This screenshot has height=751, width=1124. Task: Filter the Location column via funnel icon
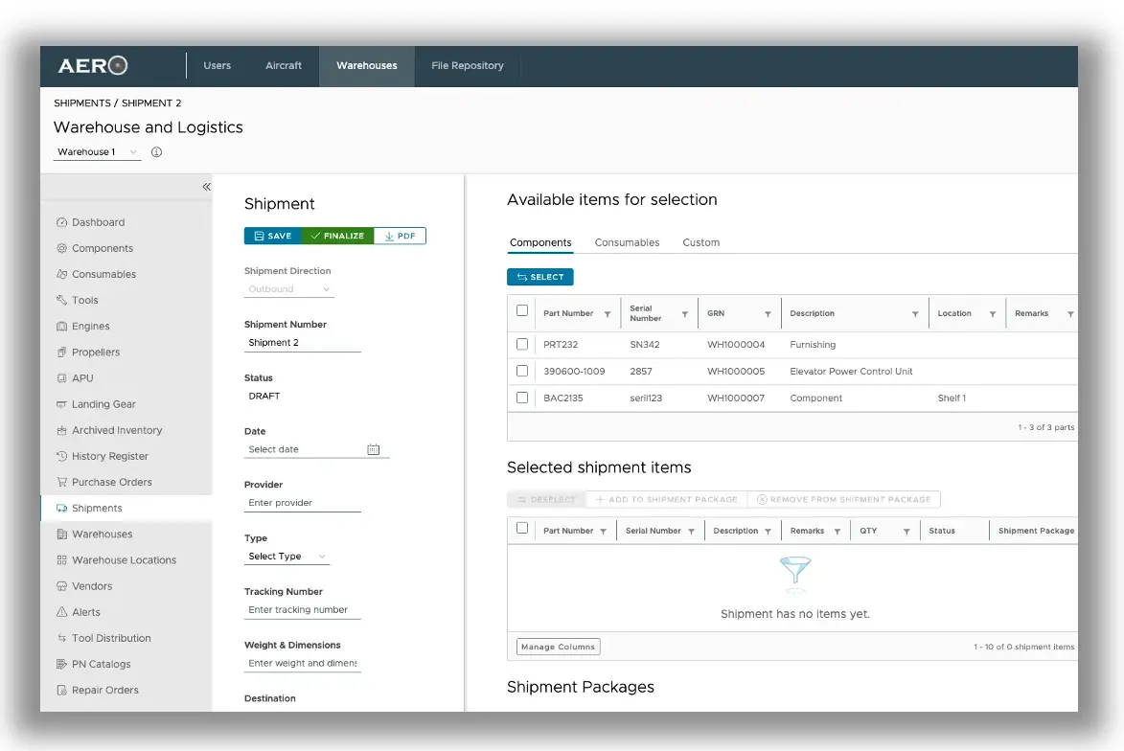992,314
